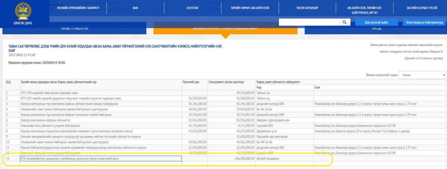The height and width of the screenshot is (169, 447).
Task: Click the magnifier search icon
Action: [344, 22]
